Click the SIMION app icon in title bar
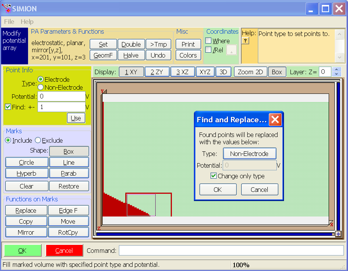The width and height of the screenshot is (348, 271). click(6, 8)
